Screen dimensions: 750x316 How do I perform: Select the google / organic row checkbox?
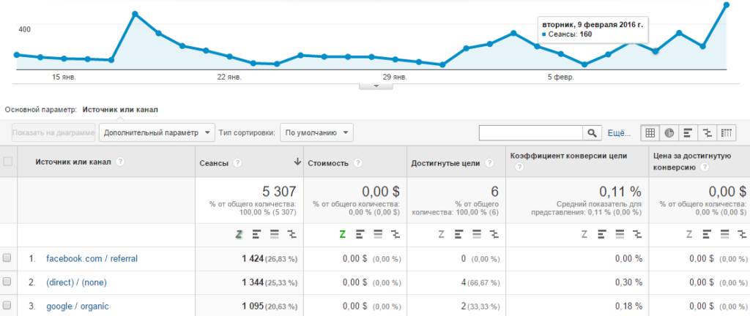pyautogui.click(x=7, y=305)
